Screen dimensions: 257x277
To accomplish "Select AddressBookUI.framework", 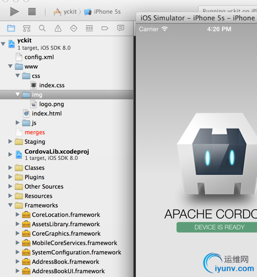I will pyautogui.click(x=68, y=271).
